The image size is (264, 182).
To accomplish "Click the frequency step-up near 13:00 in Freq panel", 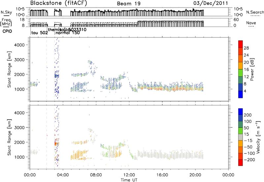I will point(138,23).
